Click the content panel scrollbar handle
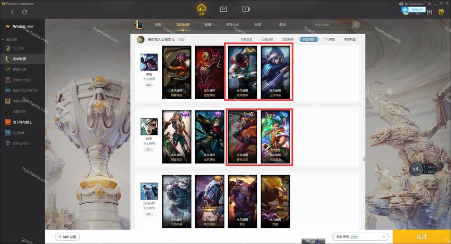This screenshot has width=451, height=244. [x=364, y=159]
